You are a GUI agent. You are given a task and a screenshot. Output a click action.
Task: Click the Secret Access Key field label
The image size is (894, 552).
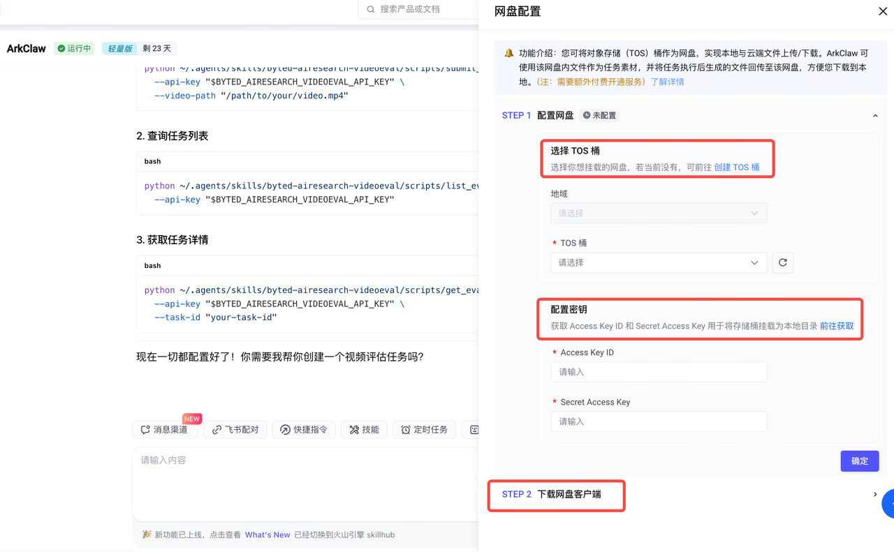[595, 402]
